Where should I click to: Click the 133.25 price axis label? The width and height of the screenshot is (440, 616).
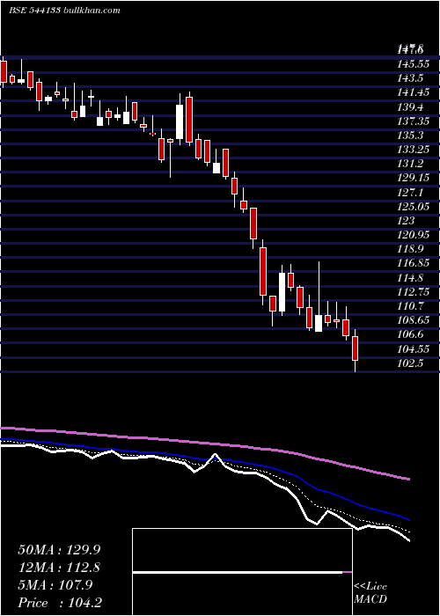(x=412, y=149)
